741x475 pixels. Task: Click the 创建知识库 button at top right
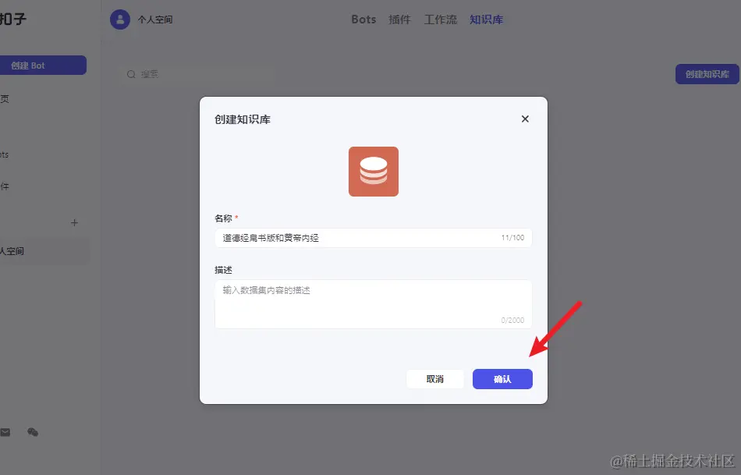coord(707,74)
